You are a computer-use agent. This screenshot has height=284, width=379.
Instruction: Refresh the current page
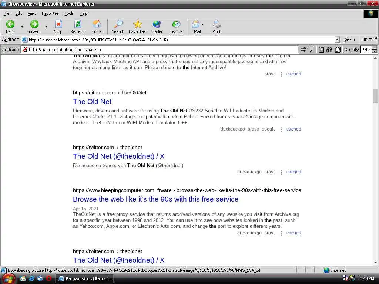coord(77,27)
